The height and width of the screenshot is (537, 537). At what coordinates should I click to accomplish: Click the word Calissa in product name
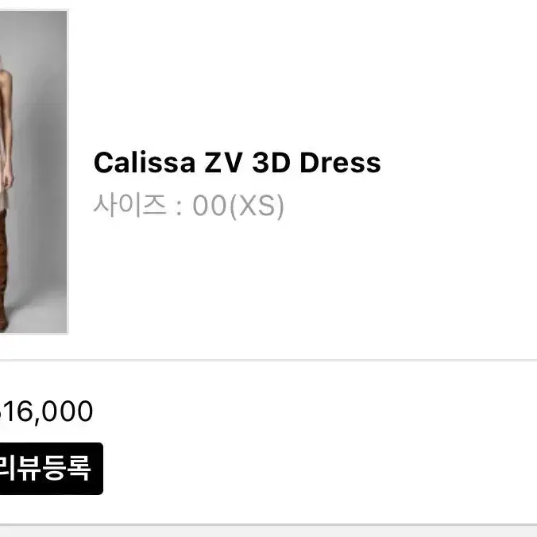(x=145, y=163)
